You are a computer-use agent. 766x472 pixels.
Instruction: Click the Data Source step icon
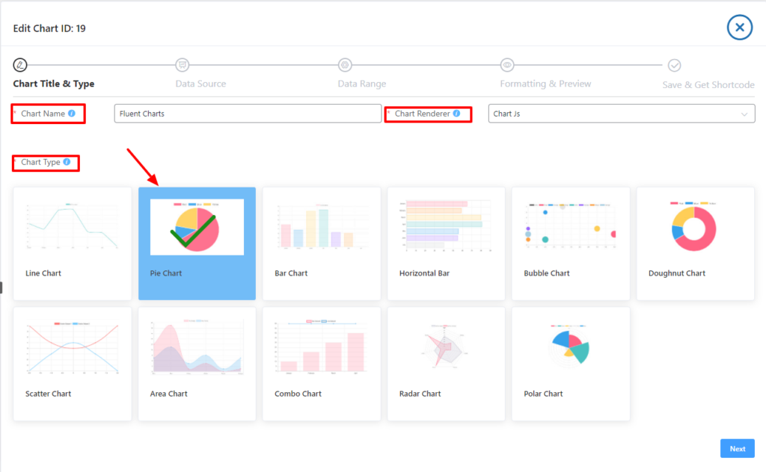pos(183,65)
